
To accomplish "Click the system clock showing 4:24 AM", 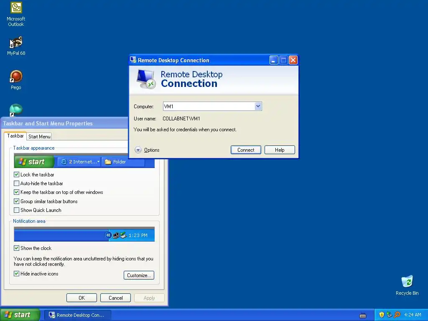I will pos(413,315).
